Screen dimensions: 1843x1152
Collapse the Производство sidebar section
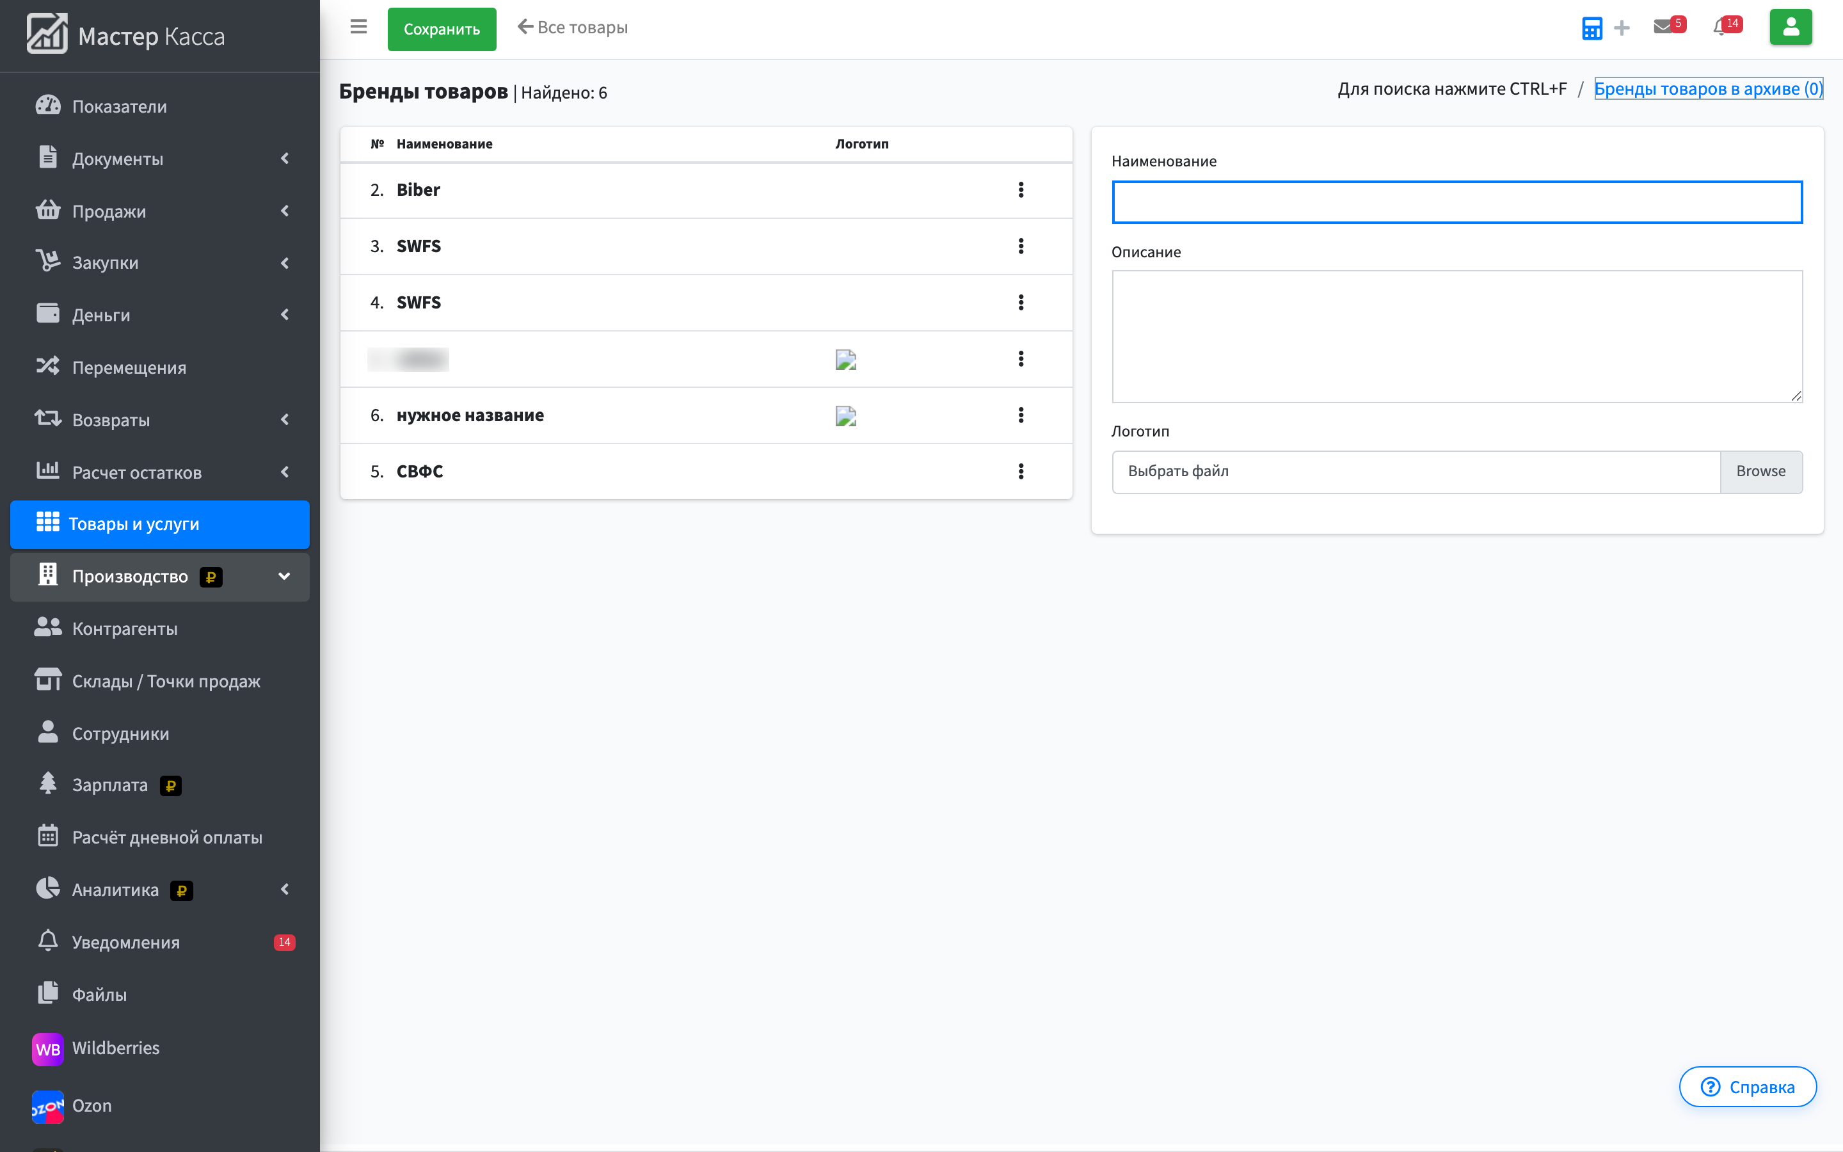(160, 577)
